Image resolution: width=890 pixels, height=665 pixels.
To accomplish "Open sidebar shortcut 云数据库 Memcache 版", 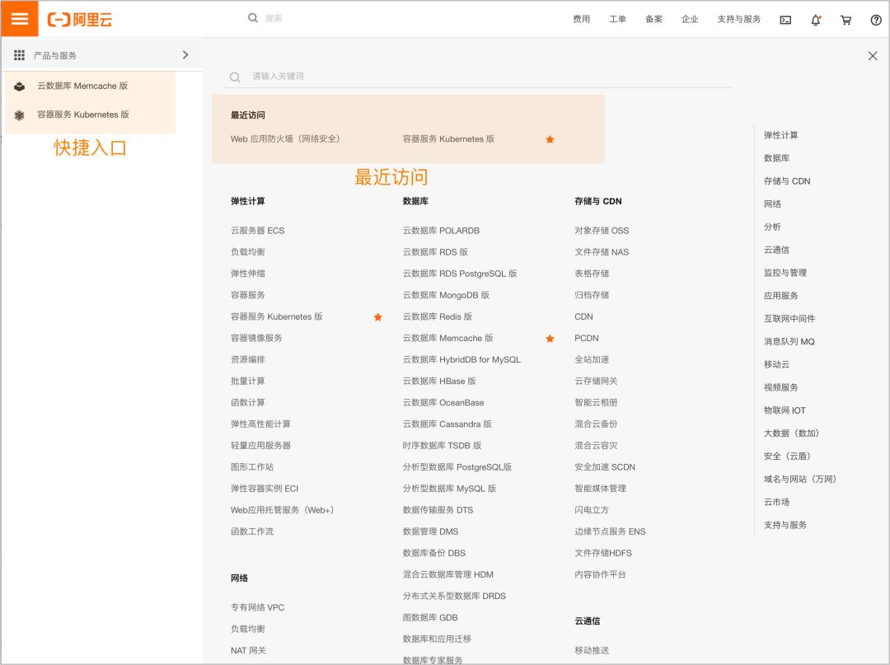I will pos(82,86).
